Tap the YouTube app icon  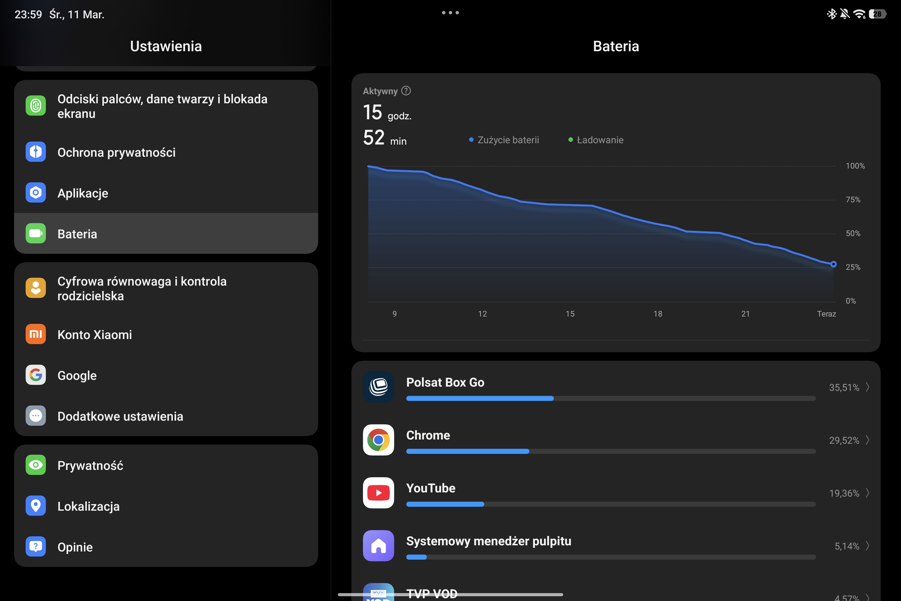378,493
